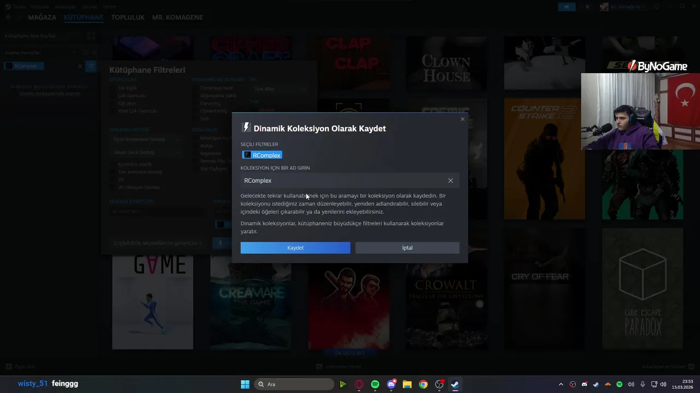Viewport: 700px width, 393px height.
Task: Open the Steam Deck Desteği dropdown
Action: [x=146, y=152]
